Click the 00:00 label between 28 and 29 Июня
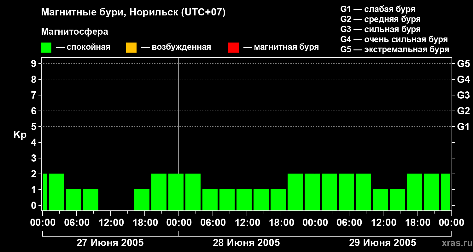 [315, 223]
